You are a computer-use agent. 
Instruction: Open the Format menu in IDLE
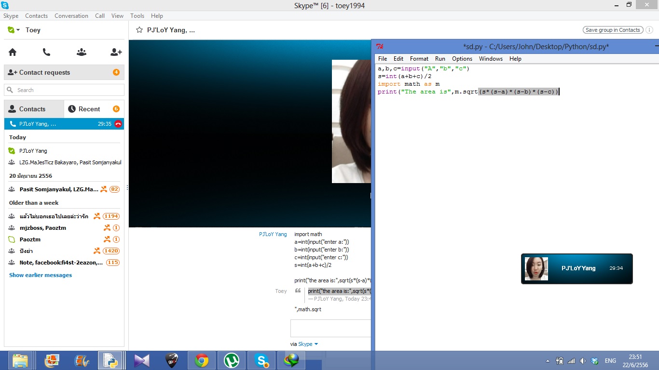point(419,59)
